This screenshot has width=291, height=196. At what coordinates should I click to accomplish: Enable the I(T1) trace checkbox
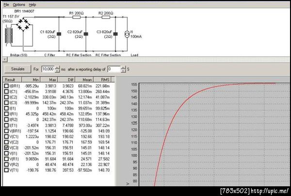coord(6,125)
